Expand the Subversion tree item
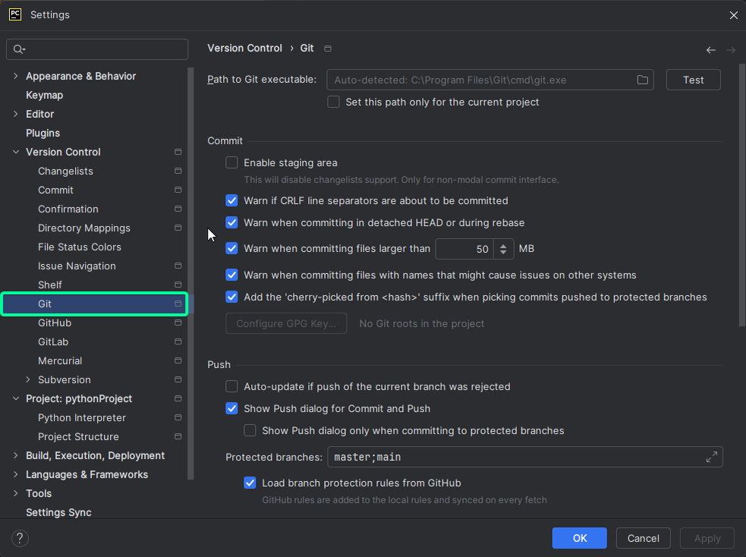The height and width of the screenshot is (557, 746). [27, 379]
